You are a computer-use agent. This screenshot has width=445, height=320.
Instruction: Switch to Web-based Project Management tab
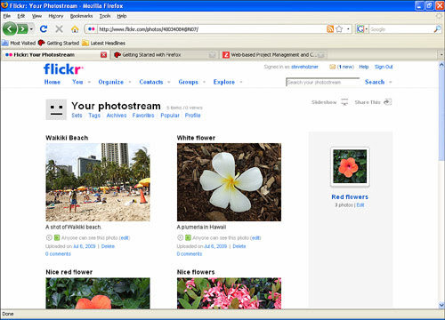273,55
